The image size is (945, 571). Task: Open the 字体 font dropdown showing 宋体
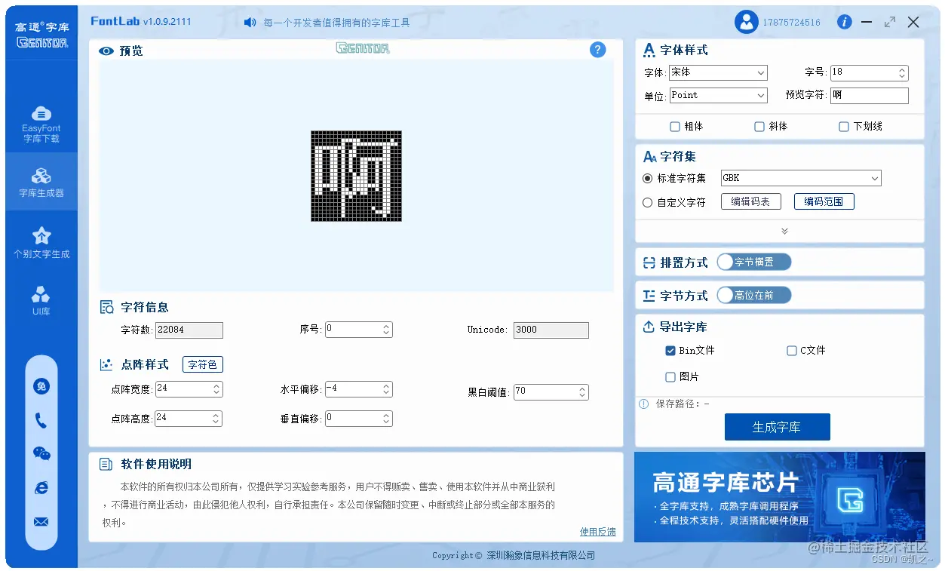coord(717,72)
